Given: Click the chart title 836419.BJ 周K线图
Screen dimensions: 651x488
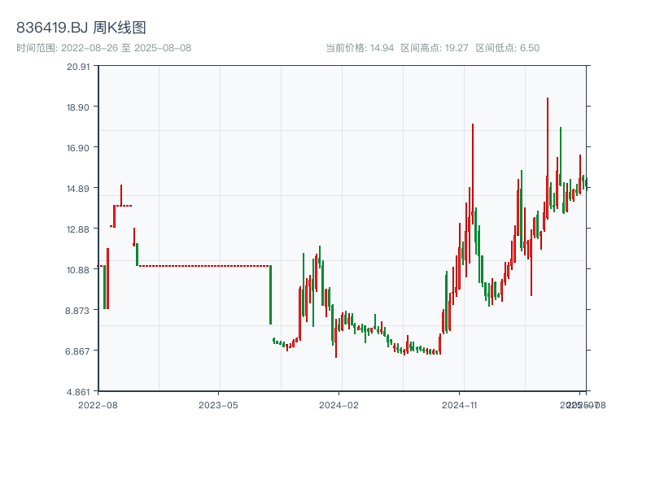Looking at the screenshot, I should tap(81, 28).
